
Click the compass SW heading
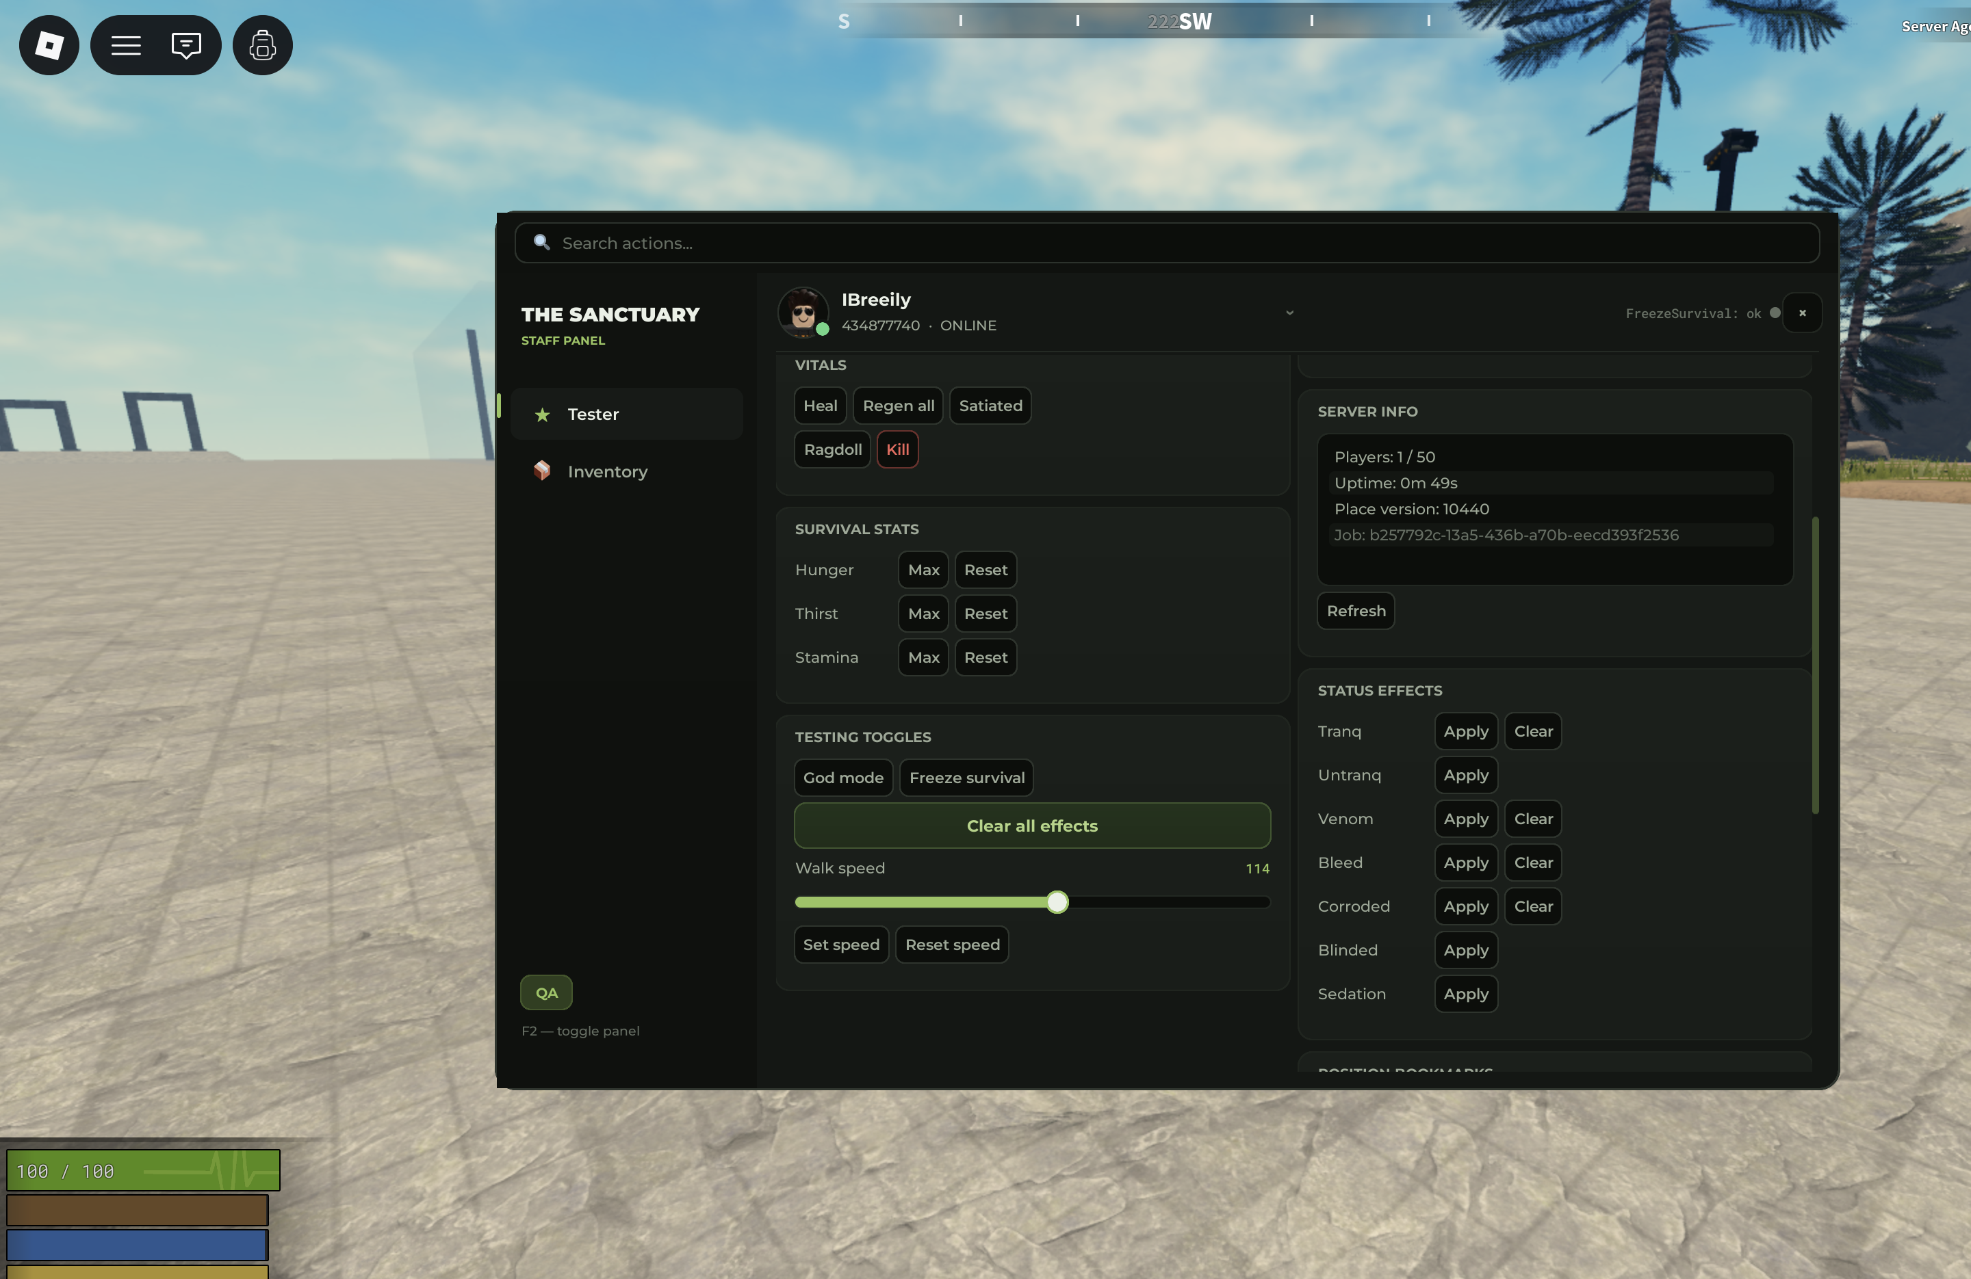click(x=1195, y=21)
